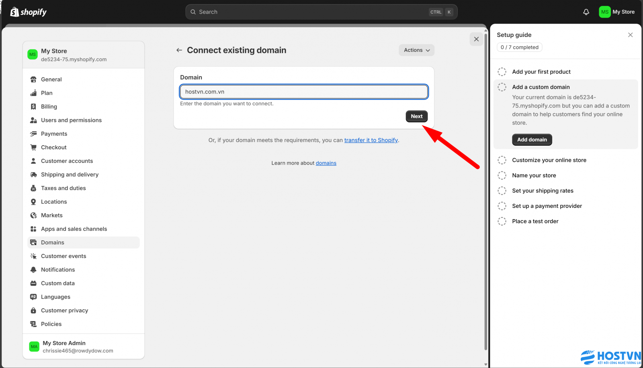Expand 'Set your shipping rates' guide step
Viewport: 643px width, 368px height.
(x=543, y=191)
